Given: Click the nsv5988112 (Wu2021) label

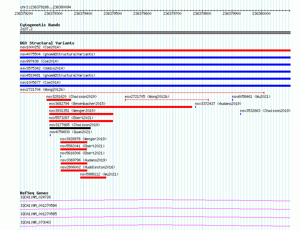Looking at the screenshot, I should click(99, 174).
